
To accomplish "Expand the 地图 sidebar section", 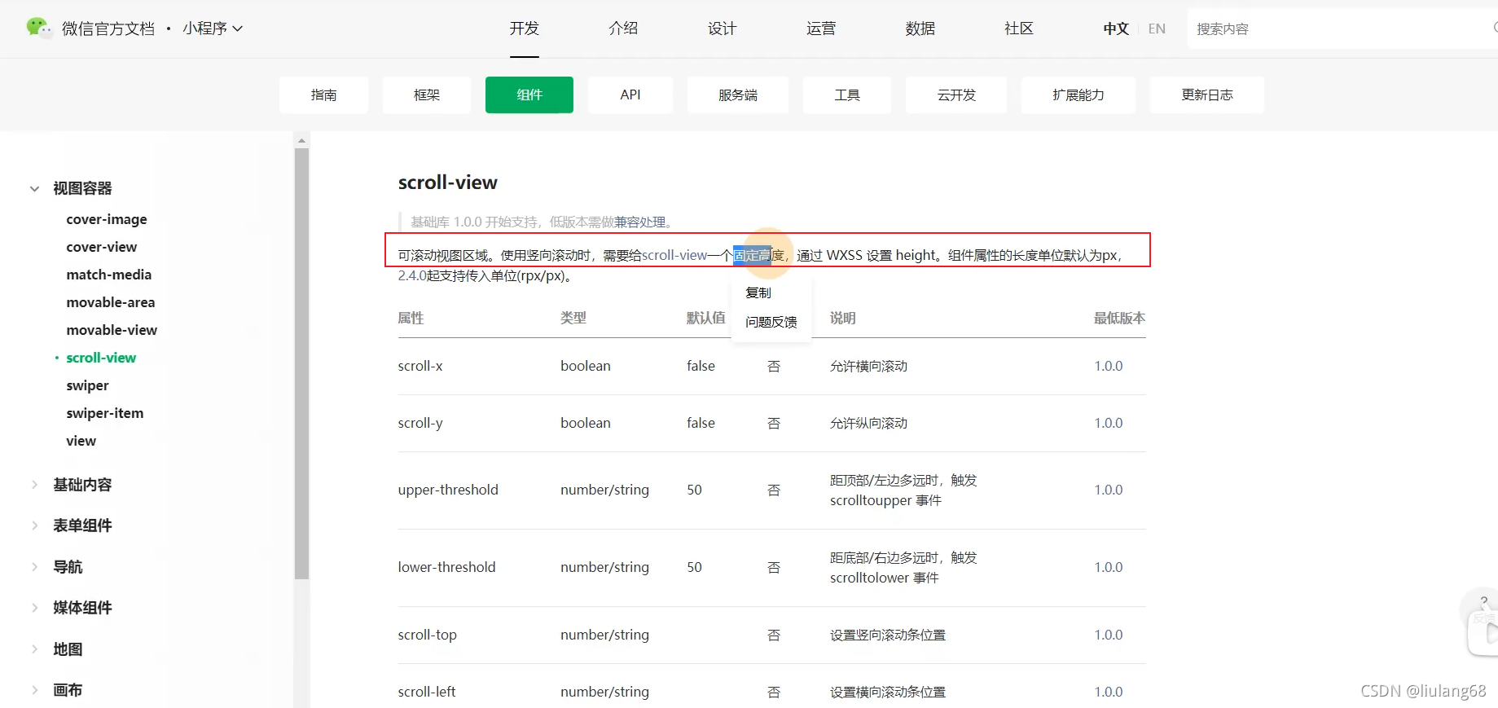I will click(x=68, y=649).
